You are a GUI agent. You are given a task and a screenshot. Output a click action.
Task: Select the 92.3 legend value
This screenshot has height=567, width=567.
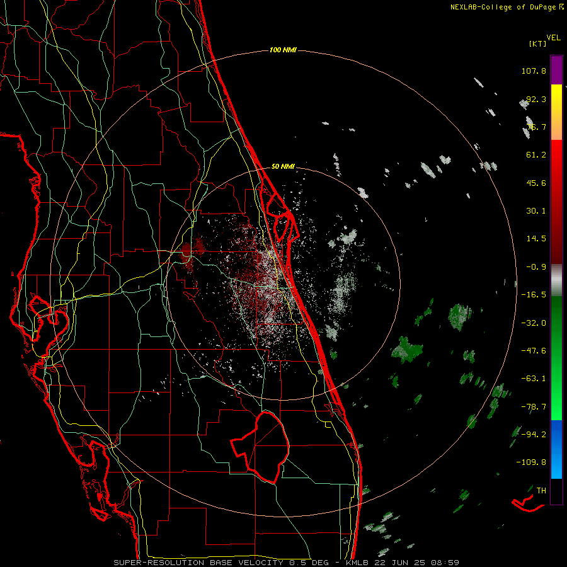pos(536,99)
